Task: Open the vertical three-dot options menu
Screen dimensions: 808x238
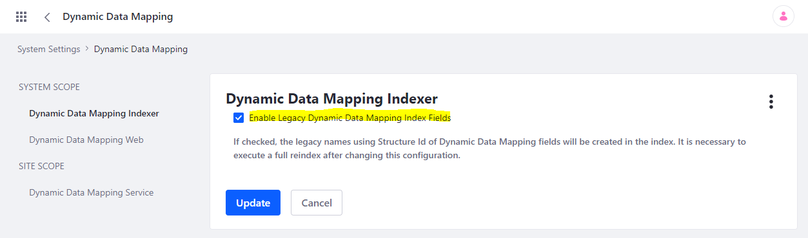Action: (x=771, y=102)
